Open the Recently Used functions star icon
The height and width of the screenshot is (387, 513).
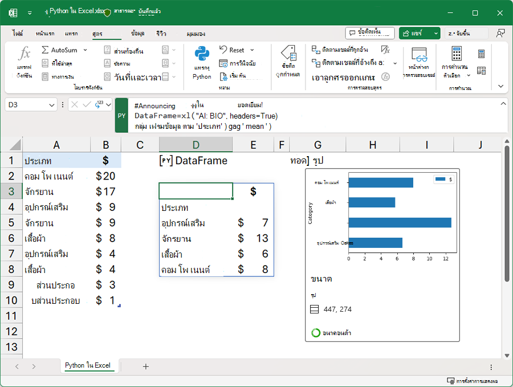pos(45,63)
